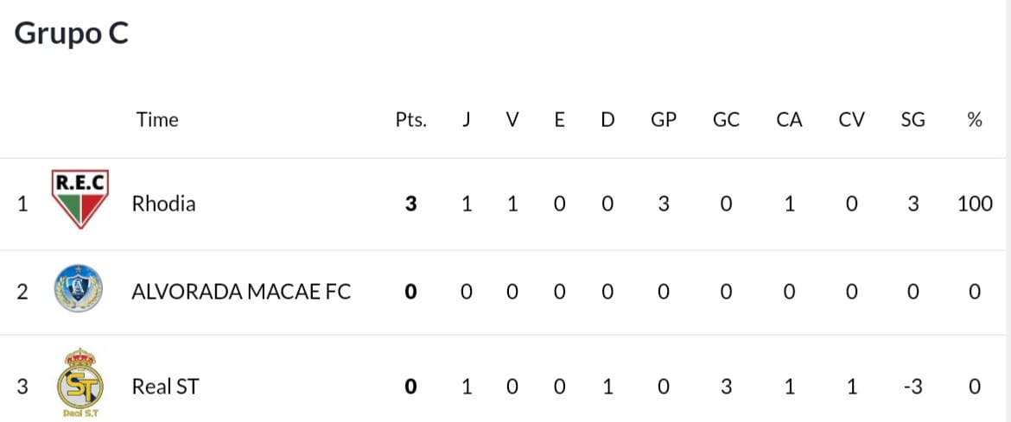Image resolution: width=1011 pixels, height=422 pixels.
Task: Click Rhodia's 100 percent value
Action: click(975, 205)
